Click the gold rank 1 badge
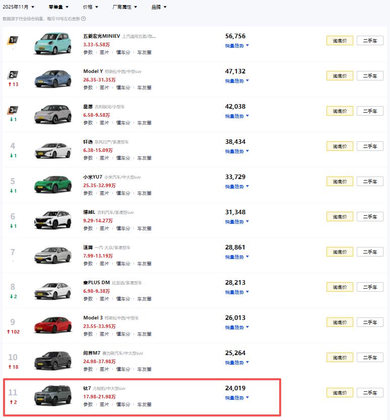390x420 pixels. pyautogui.click(x=13, y=40)
